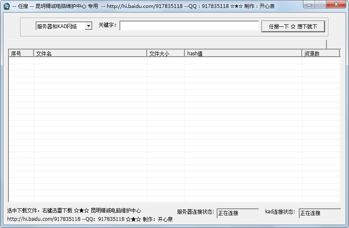This screenshot has width=349, height=228.
Task: Click the 服务器连接状态 status field
Action: [x=238, y=213]
